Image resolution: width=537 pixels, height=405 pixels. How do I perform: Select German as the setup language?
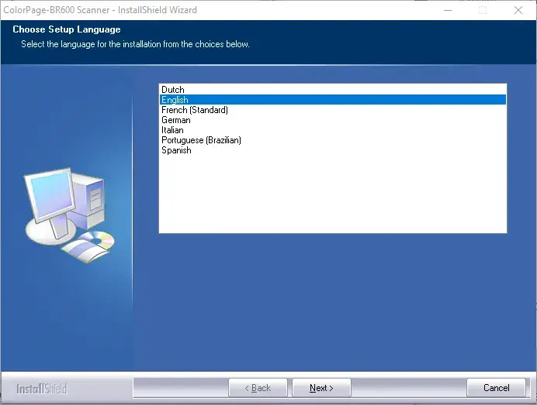176,120
